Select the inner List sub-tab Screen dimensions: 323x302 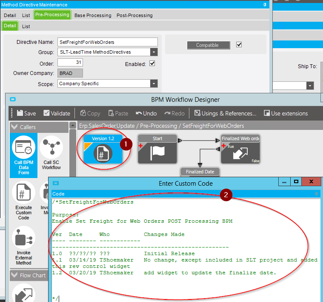(26, 26)
